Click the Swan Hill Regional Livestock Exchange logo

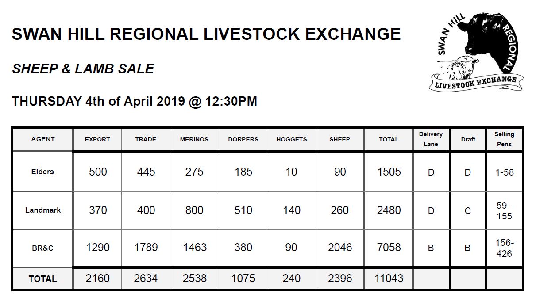pyautogui.click(x=476, y=52)
